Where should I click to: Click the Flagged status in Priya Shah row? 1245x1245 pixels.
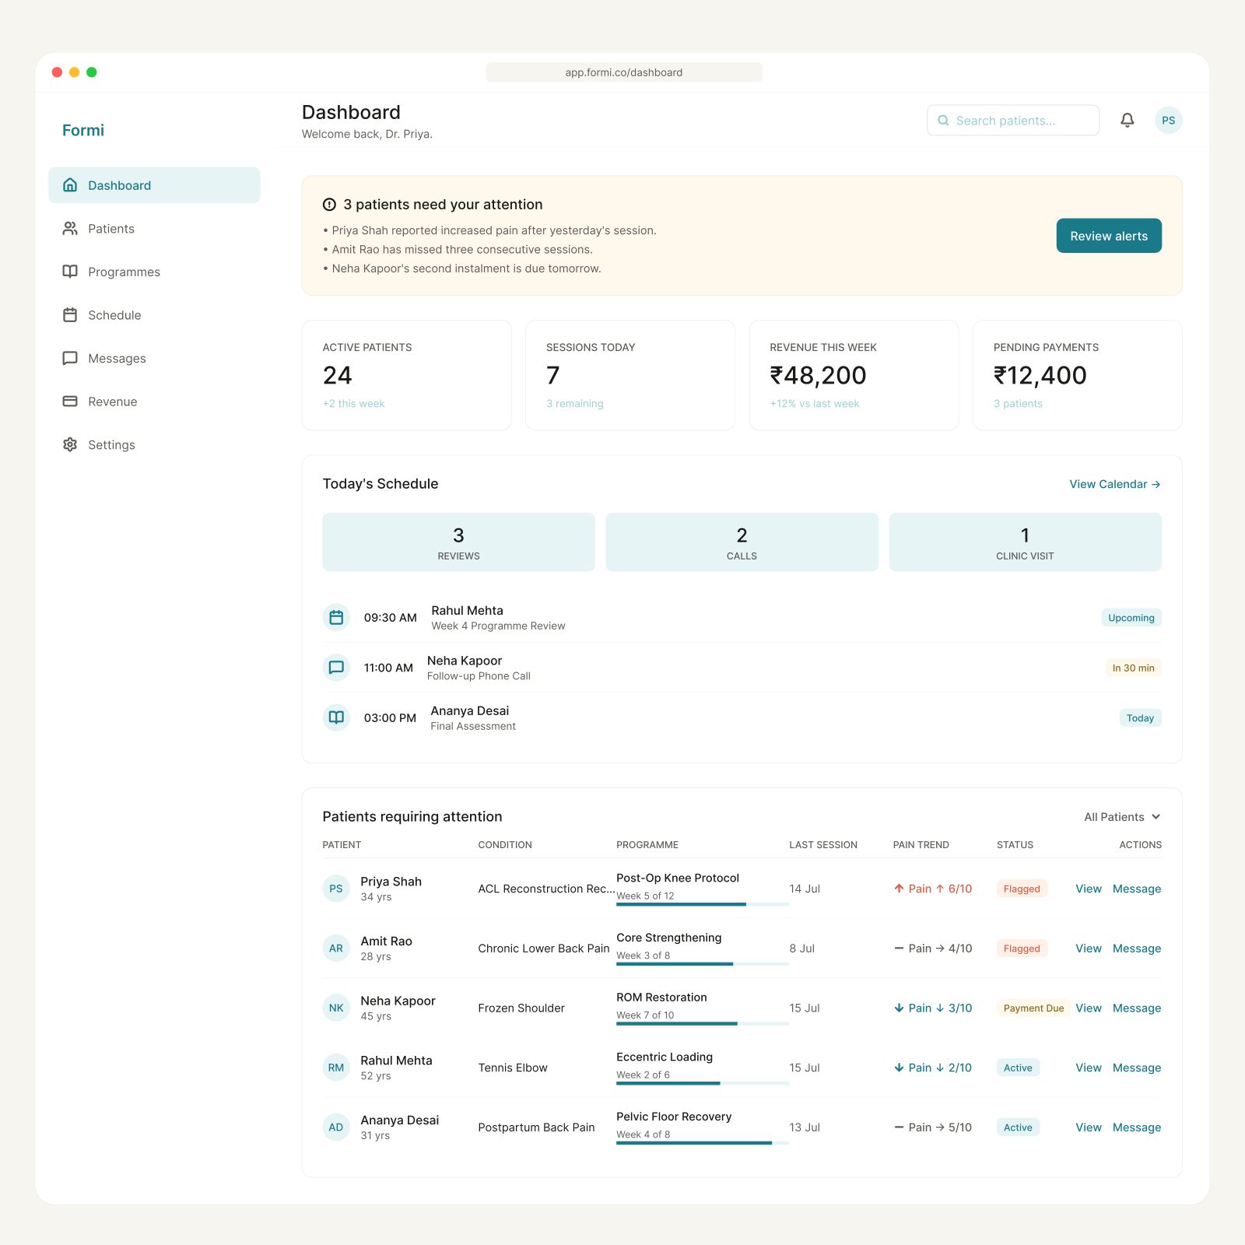click(x=1022, y=889)
